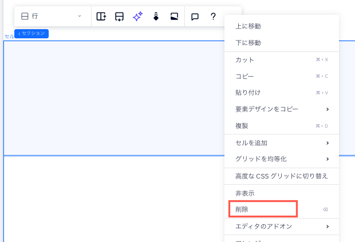The width and height of the screenshot is (355, 242).
Task: Choose 貼り付け from the context menu
Action: [282, 93]
